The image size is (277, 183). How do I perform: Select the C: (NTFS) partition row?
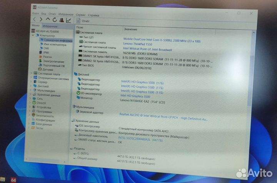[114, 156]
